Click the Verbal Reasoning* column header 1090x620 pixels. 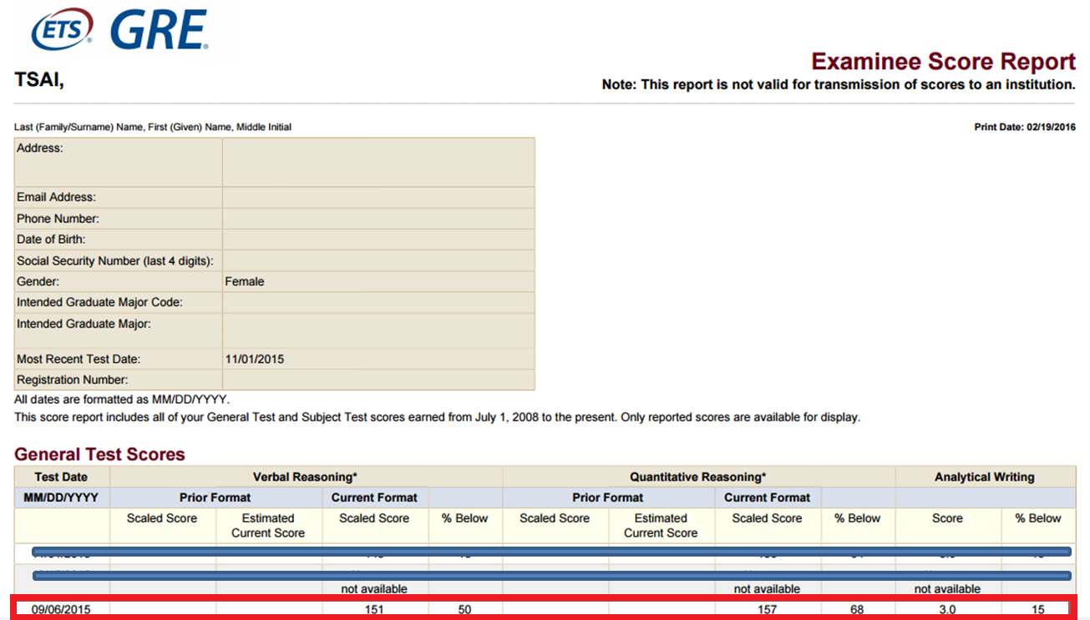(x=305, y=477)
